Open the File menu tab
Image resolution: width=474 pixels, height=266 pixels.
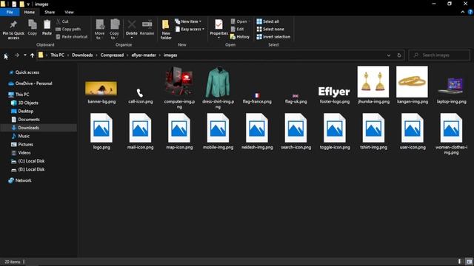[10, 13]
